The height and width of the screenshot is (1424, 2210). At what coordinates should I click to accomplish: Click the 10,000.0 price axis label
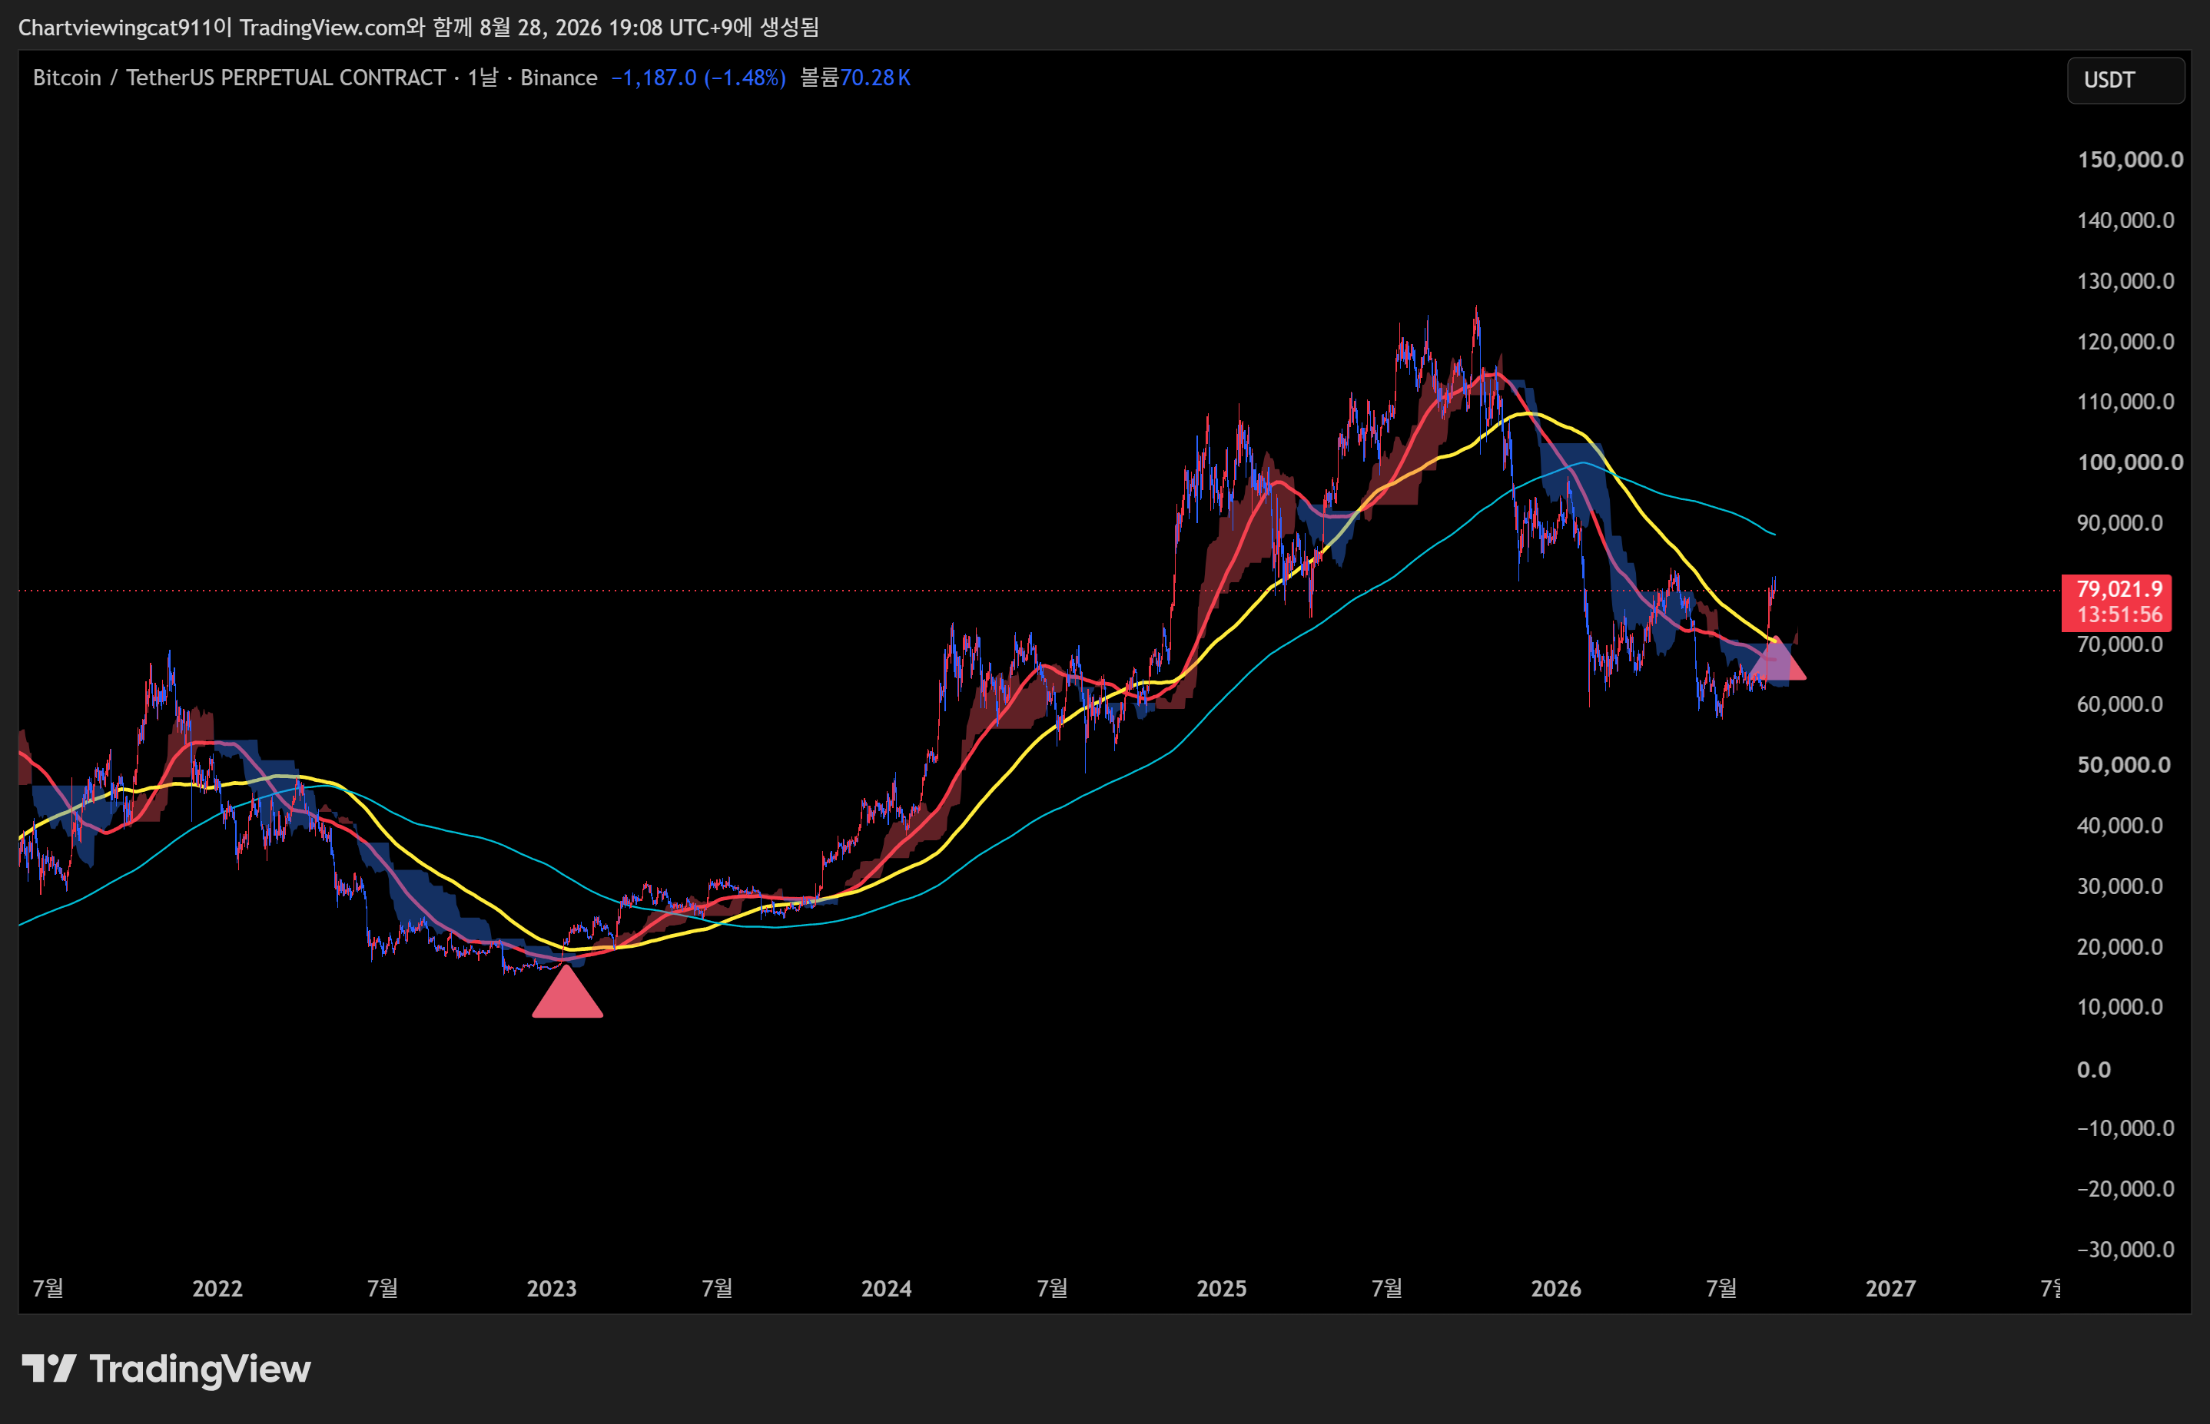2120,1007
